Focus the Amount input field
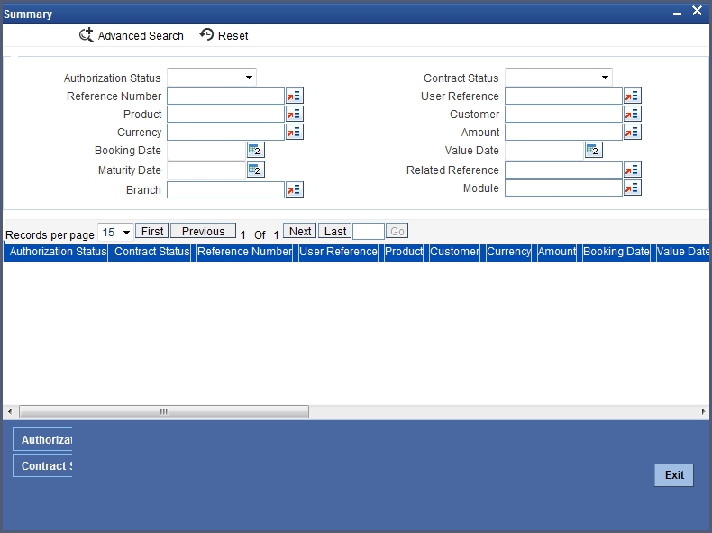This screenshot has width=712, height=533. tap(563, 133)
